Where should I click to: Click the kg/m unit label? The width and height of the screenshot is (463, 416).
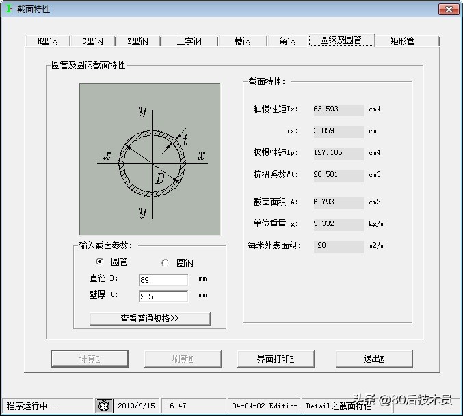pyautogui.click(x=376, y=224)
